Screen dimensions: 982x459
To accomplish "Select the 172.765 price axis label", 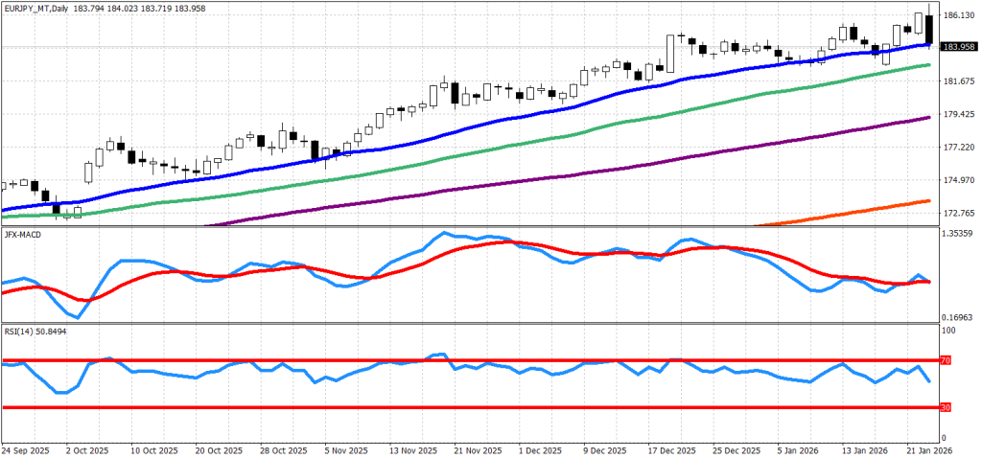I will (x=959, y=213).
